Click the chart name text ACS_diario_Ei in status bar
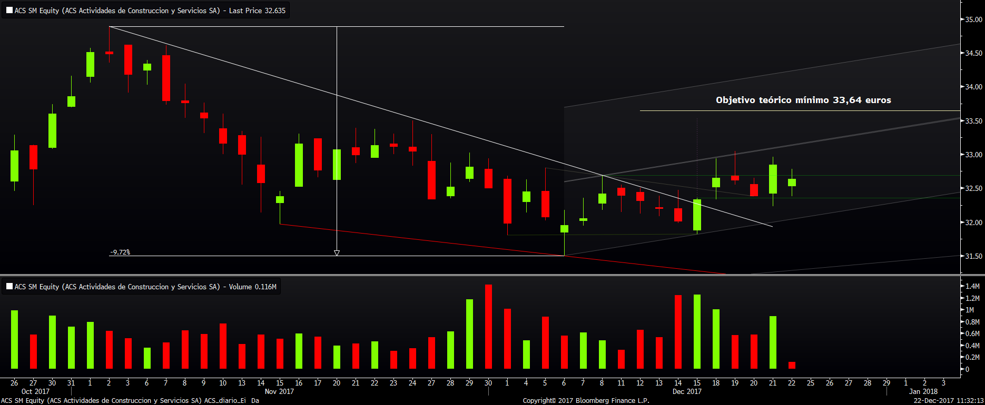 [225, 401]
